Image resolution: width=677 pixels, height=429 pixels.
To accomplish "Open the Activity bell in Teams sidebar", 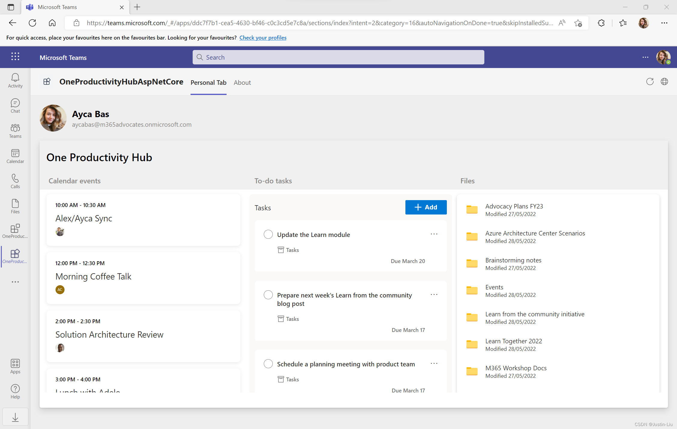I will coord(15,81).
